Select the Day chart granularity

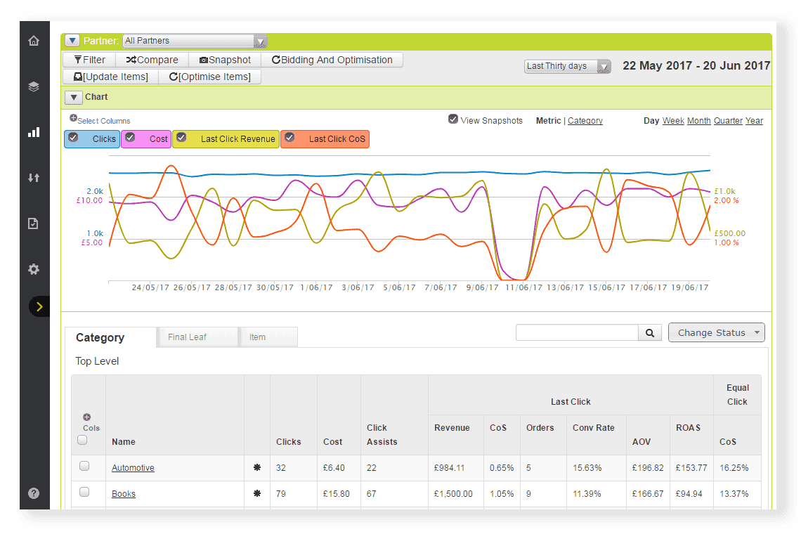[651, 121]
